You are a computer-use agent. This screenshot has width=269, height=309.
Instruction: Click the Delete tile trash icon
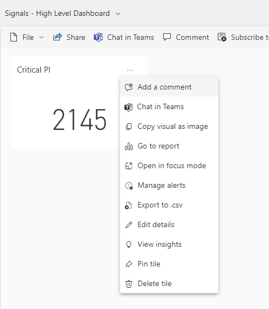pos(129,284)
